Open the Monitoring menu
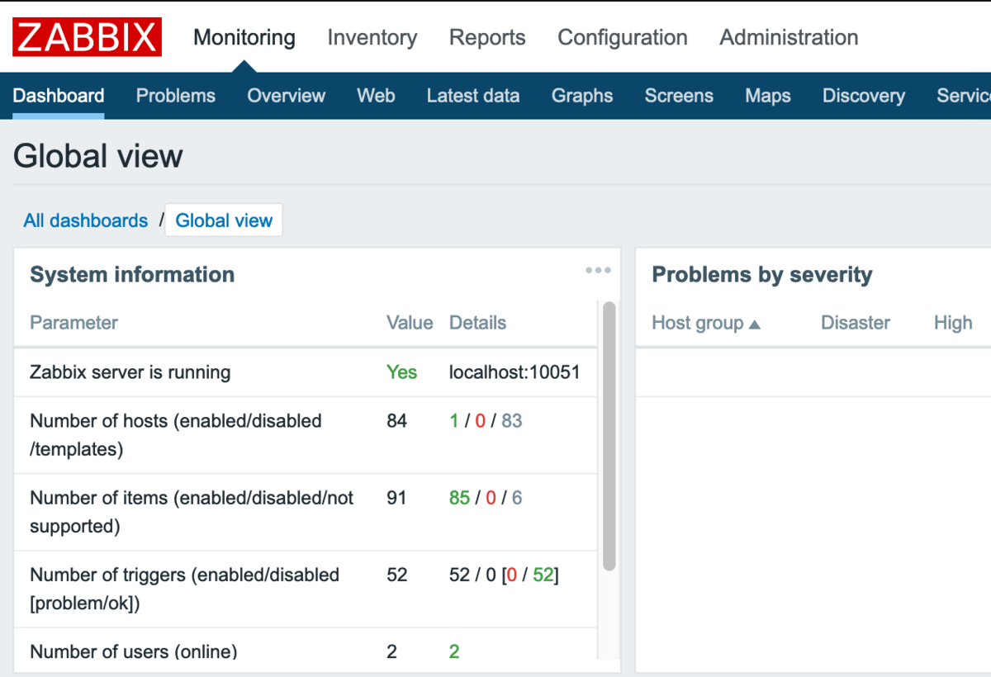The height and width of the screenshot is (677, 991). point(244,37)
